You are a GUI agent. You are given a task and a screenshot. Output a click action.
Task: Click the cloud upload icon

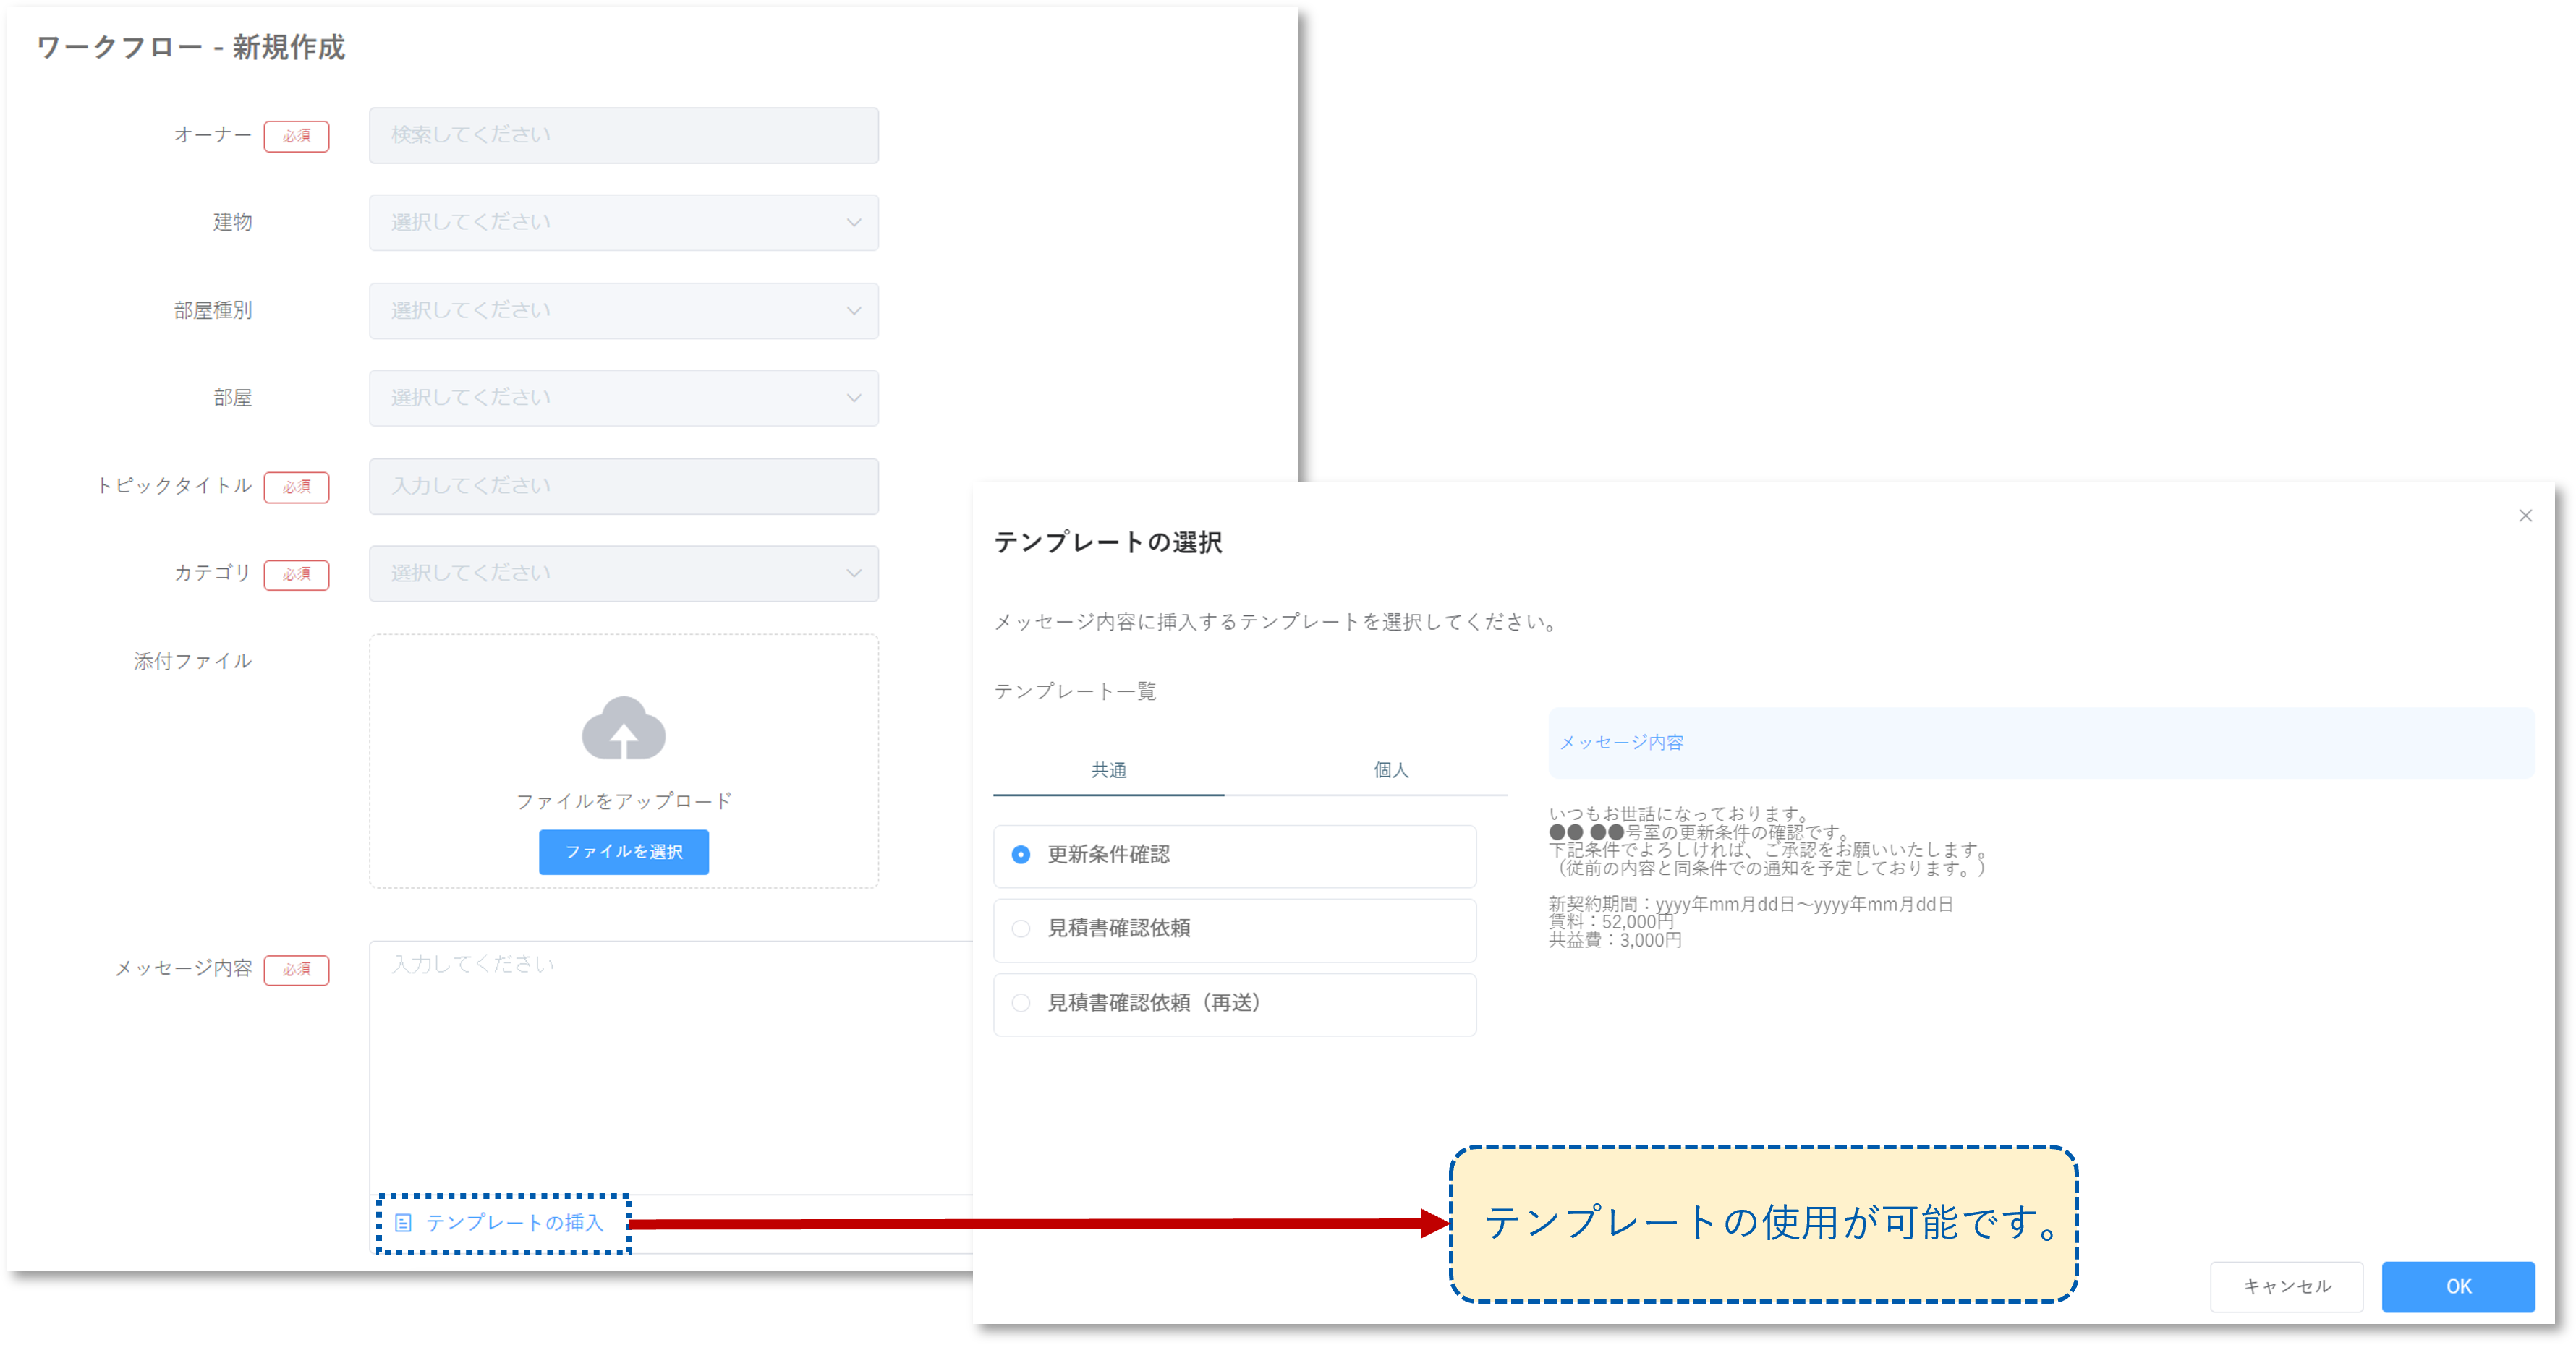[623, 727]
